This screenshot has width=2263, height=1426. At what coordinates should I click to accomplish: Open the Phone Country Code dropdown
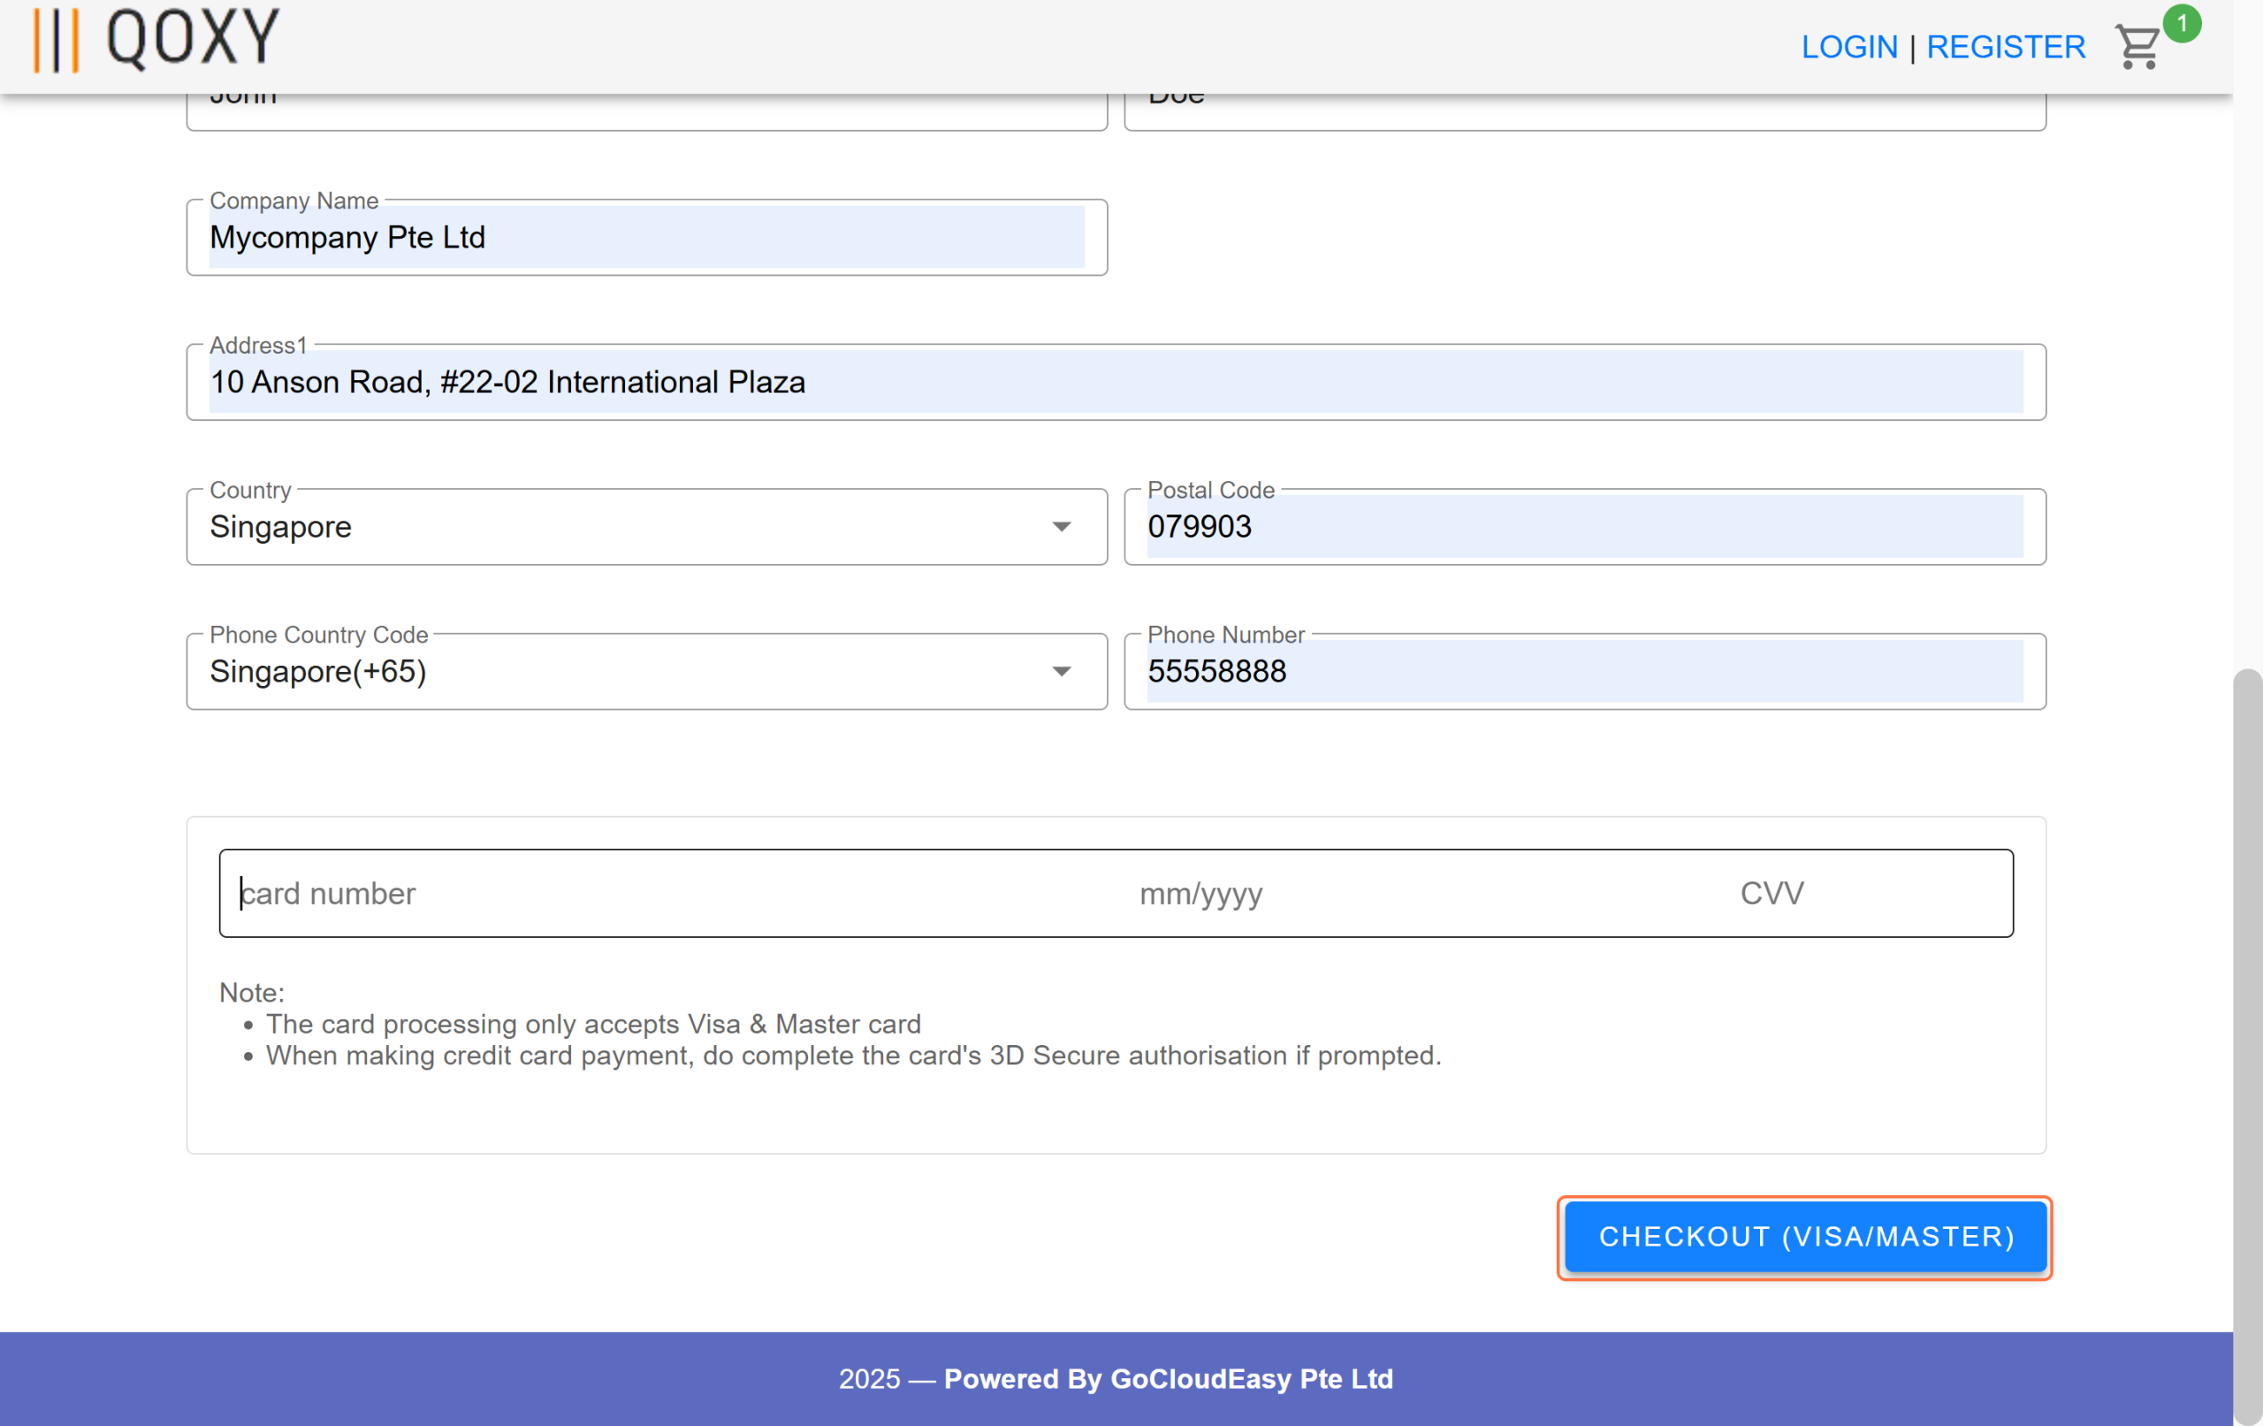(1061, 670)
